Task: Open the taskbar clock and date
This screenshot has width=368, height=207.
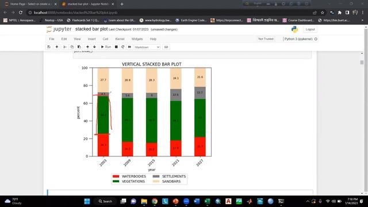Action: [x=351, y=201]
